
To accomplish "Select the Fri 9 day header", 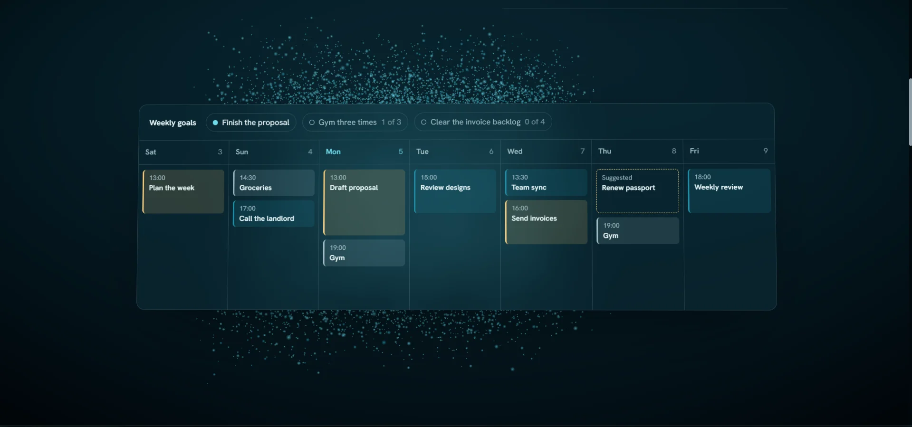I will tap(729, 151).
